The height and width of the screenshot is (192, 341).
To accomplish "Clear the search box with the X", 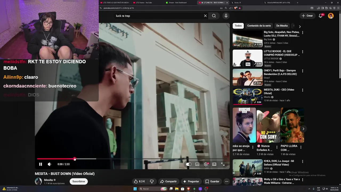I will click(205, 16).
